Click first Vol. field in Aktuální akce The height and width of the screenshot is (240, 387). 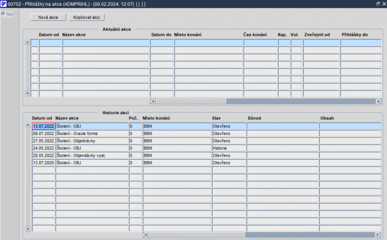coord(297,43)
